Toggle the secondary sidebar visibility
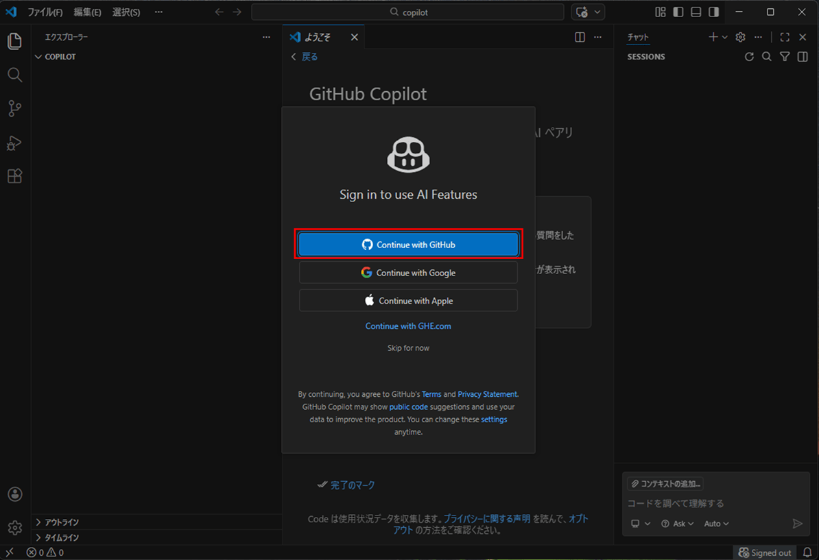Screen dimensions: 819x560 coord(713,12)
